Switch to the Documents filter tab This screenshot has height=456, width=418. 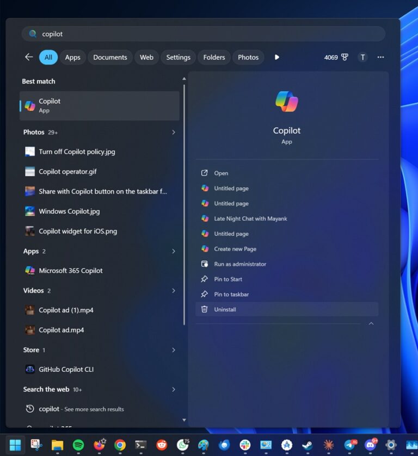110,57
